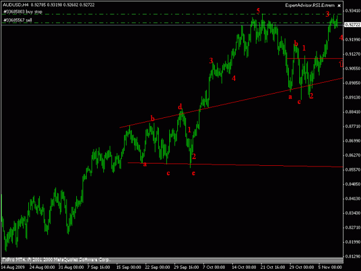Click the 0.83430 price axis label
This screenshot has width=361, height=271.
tap(353, 213)
